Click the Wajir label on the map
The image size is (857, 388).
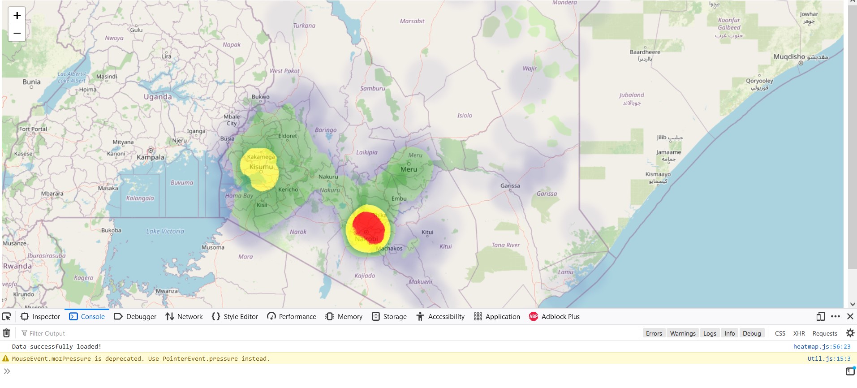click(x=530, y=69)
